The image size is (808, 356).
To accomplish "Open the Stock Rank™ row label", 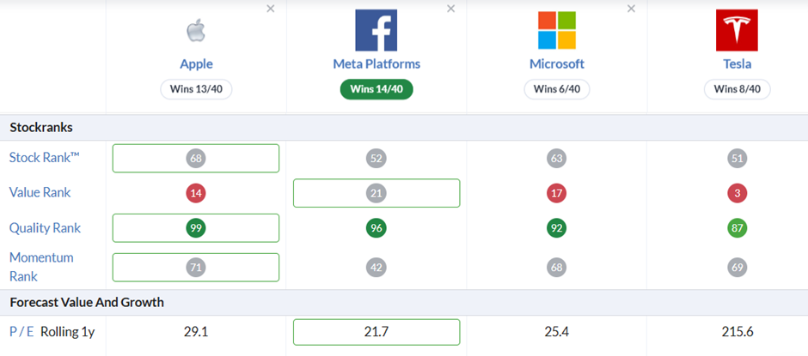I will pos(45,158).
